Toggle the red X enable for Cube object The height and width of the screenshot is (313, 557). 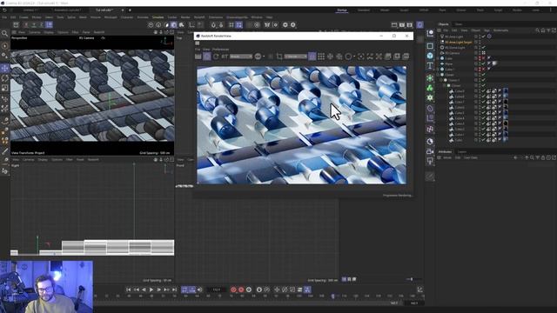click(x=484, y=58)
